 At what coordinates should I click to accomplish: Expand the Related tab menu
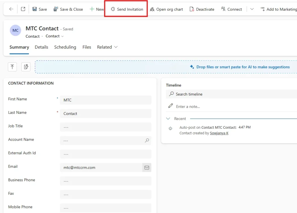tap(107, 47)
